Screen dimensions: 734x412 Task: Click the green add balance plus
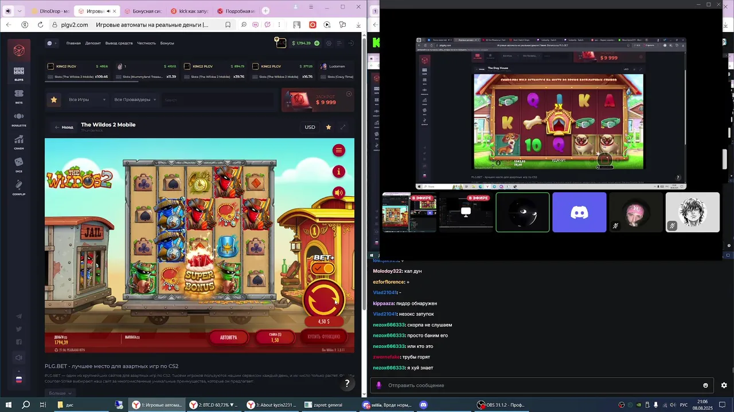tap(317, 43)
